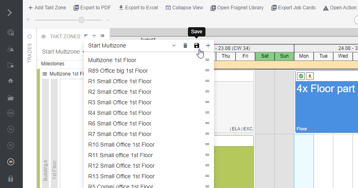Image resolution: width=358 pixels, height=188 pixels.
Task: Open the home icon in the sidebar
Action: (x=11, y=81)
